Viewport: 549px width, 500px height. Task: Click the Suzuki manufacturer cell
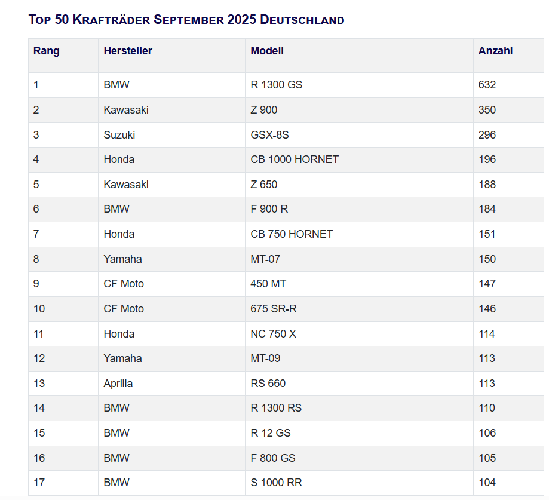pyautogui.click(x=119, y=135)
